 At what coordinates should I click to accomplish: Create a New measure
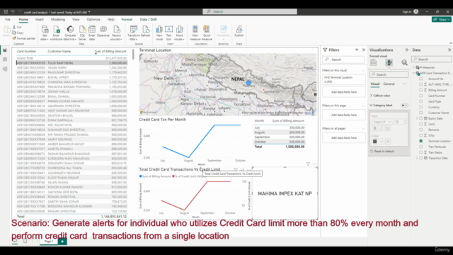[195, 33]
